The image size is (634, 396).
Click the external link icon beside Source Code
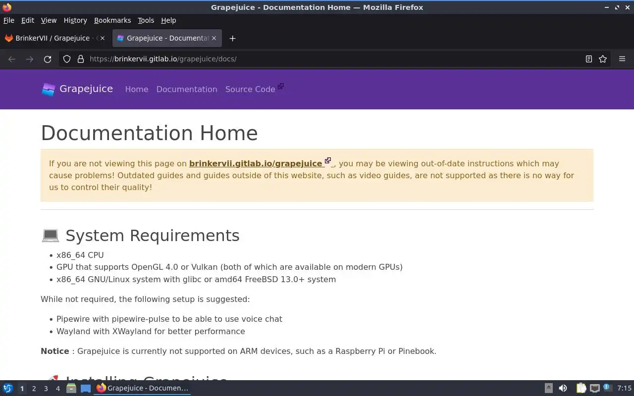[x=281, y=87]
